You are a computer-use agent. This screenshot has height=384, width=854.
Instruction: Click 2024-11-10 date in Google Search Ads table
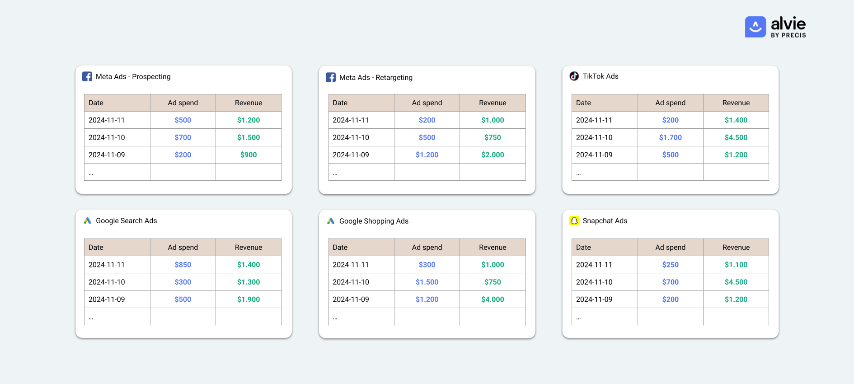(107, 282)
